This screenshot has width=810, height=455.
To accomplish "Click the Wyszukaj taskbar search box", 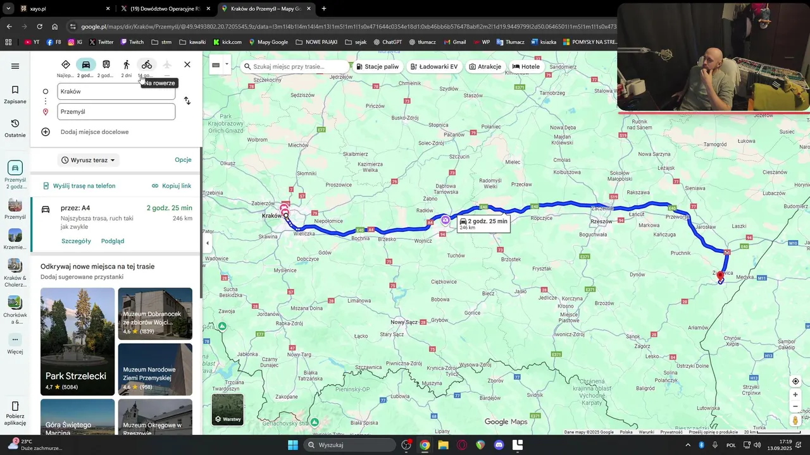I will (350, 445).
